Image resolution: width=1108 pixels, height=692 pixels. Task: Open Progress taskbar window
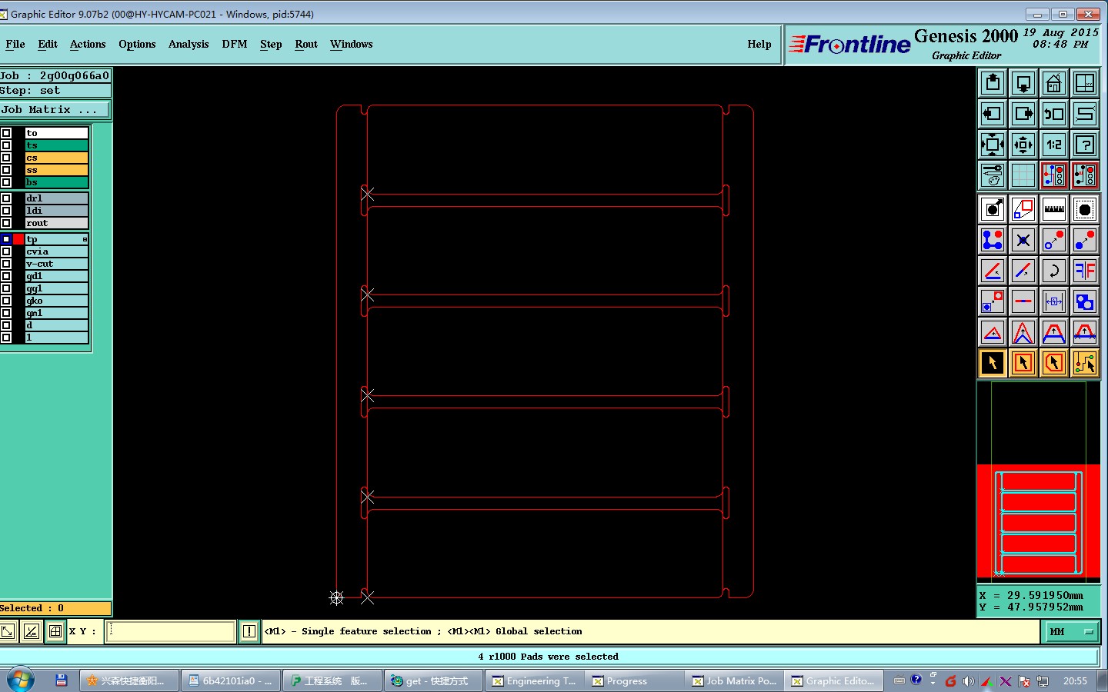pos(634,681)
